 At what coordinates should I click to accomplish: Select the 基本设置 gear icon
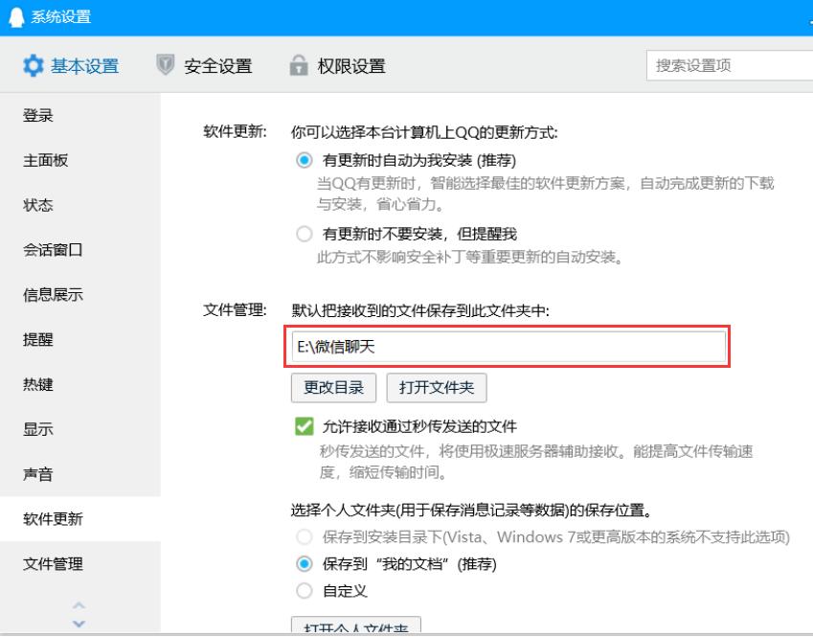[34, 65]
